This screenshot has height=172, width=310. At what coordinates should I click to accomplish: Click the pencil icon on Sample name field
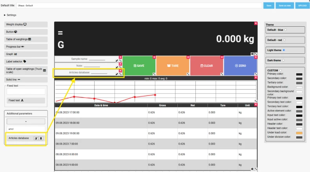click(x=117, y=60)
